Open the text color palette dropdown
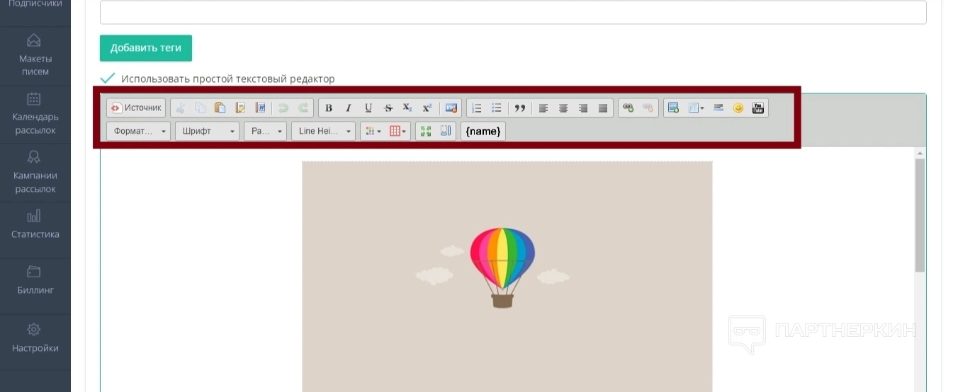 [373, 131]
